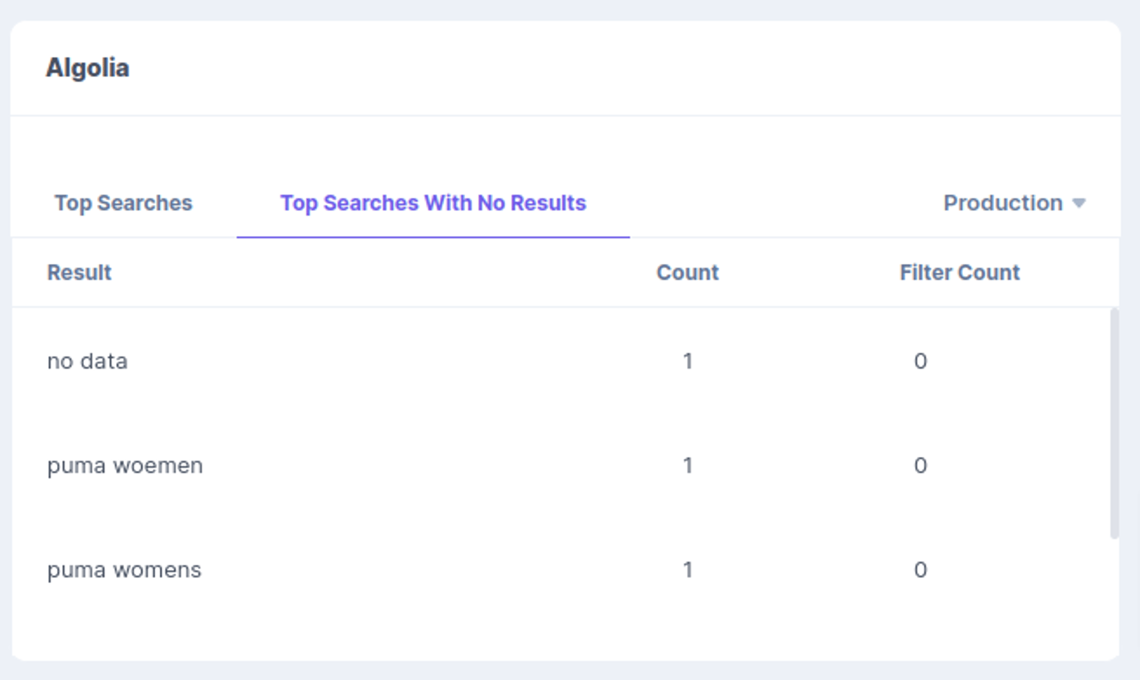
Task: Click the Algolia card title
Action: [87, 68]
